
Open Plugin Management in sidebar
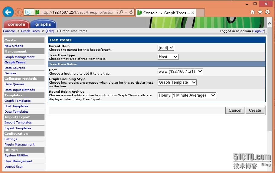point(19,144)
